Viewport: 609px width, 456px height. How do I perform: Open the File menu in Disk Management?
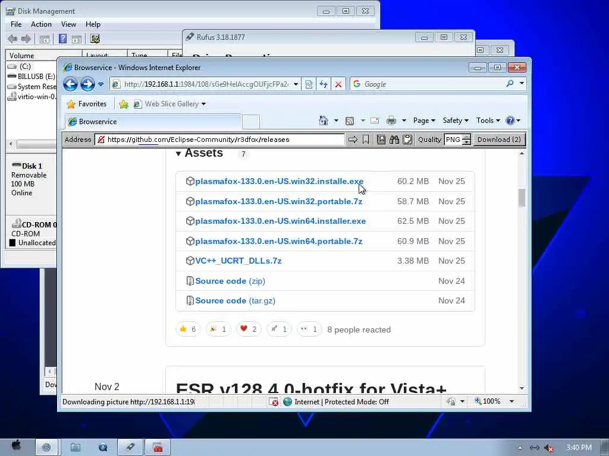[16, 24]
